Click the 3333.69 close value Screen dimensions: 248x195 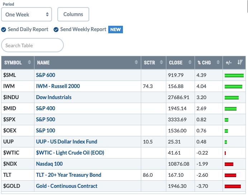(x=177, y=120)
